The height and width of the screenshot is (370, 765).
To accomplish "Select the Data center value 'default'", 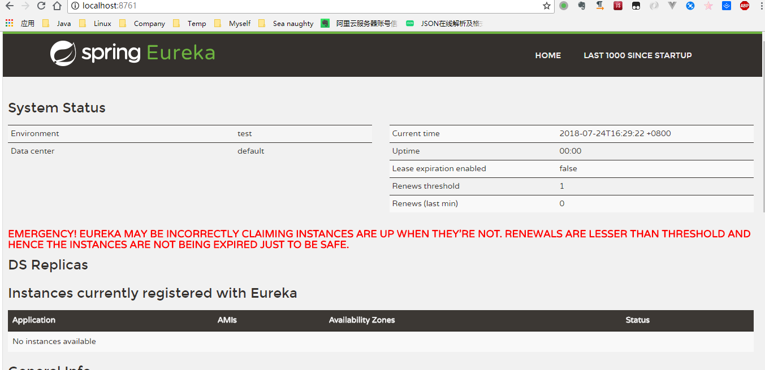I will (x=251, y=151).
